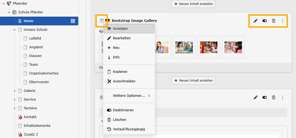This screenshot has width=296, height=138.
Task: Toggle visibility switch of second content element
Action: (x=265, y=97)
